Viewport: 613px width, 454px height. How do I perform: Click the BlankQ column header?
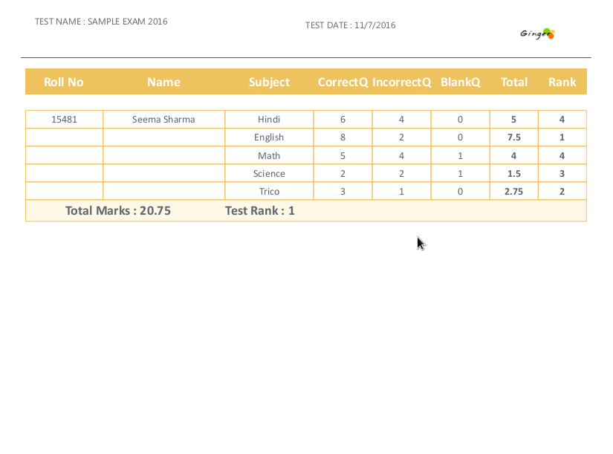pos(460,82)
